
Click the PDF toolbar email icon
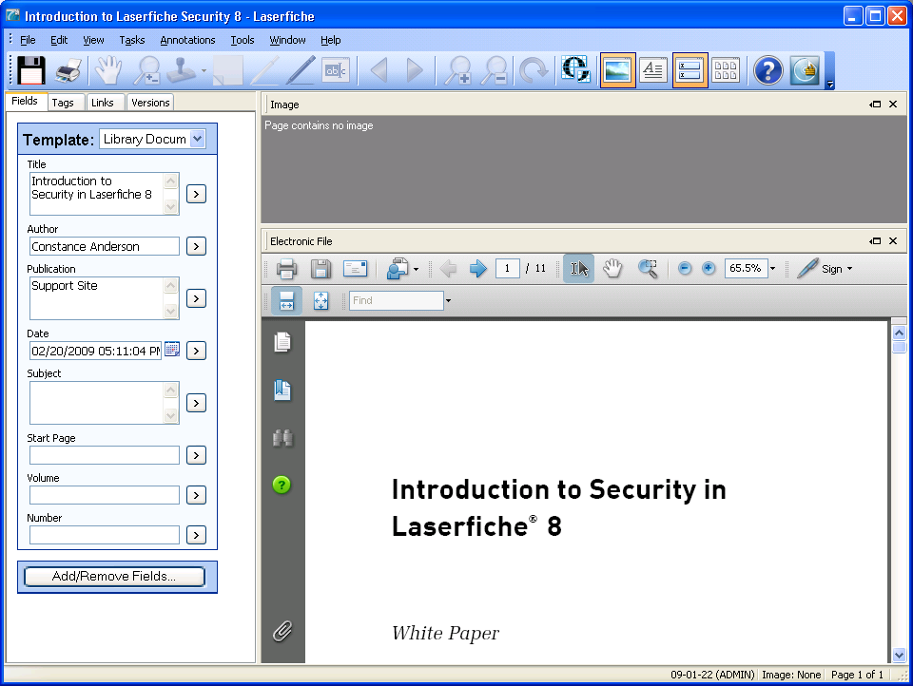[355, 269]
